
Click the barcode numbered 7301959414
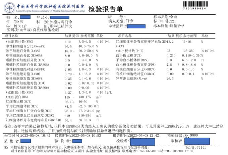tap(195, 5)
